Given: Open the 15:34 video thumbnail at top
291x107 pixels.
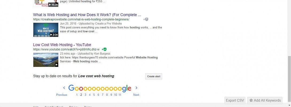Looking at the screenshot, I should (x=46, y=3).
